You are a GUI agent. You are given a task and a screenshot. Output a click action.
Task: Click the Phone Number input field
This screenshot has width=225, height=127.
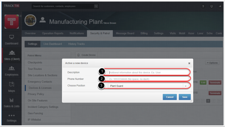pyautogui.click(x=149, y=79)
